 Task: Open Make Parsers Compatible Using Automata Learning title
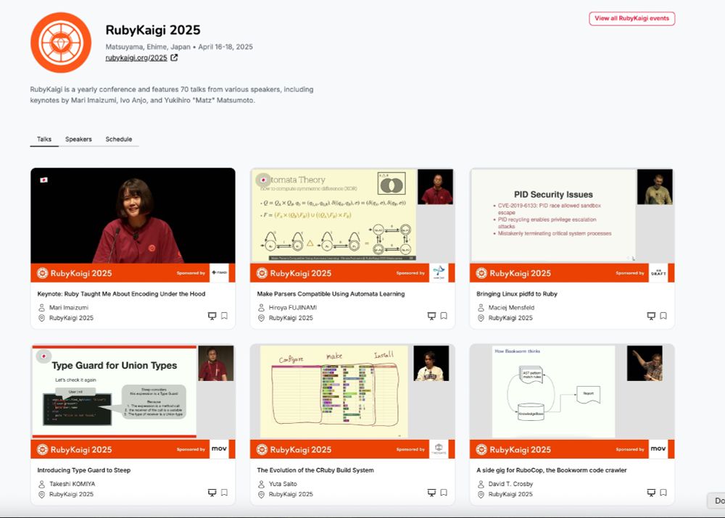pyautogui.click(x=331, y=294)
